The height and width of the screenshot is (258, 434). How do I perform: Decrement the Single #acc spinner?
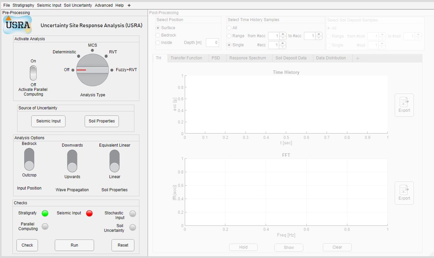point(283,47)
